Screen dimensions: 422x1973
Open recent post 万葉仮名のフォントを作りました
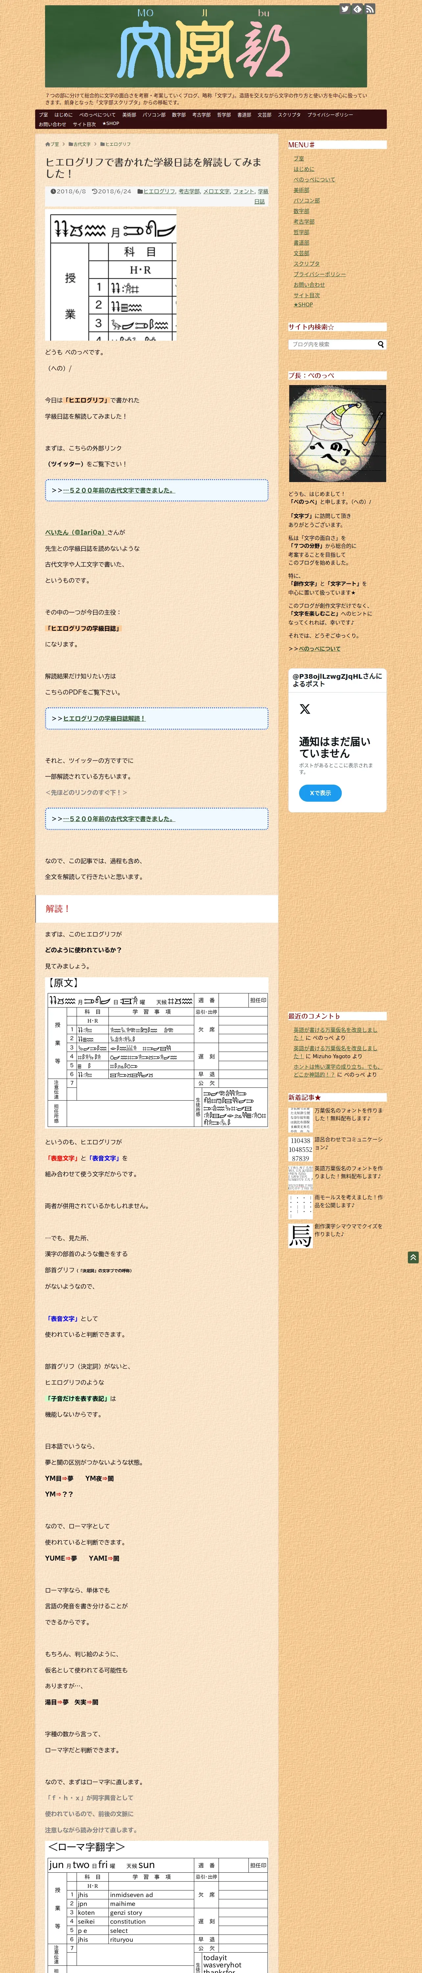tap(348, 1114)
